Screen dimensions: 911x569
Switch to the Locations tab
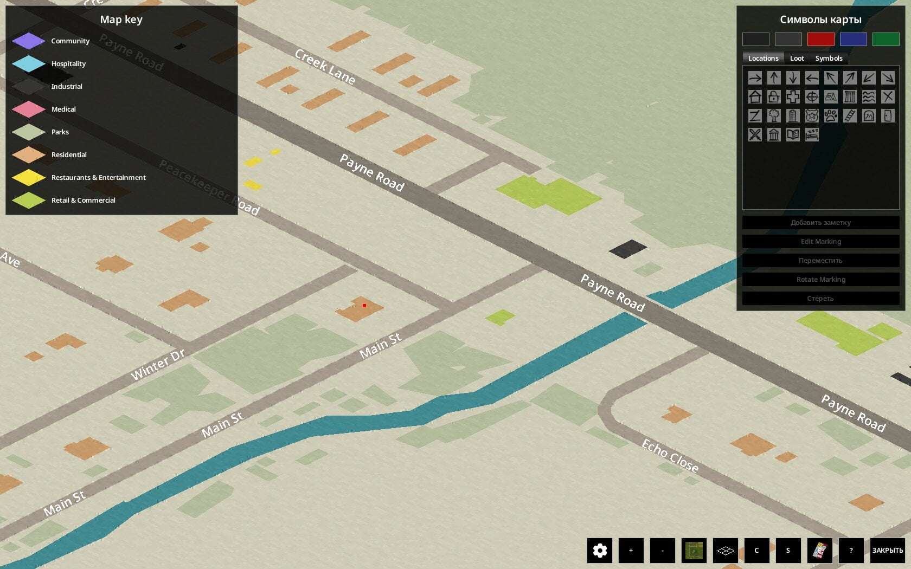point(763,58)
